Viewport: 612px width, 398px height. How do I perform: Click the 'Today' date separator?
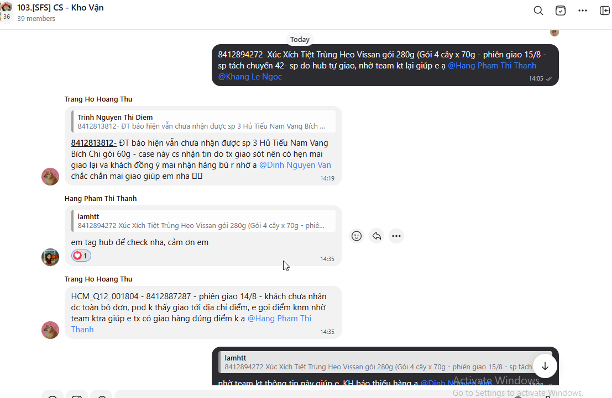(300, 39)
